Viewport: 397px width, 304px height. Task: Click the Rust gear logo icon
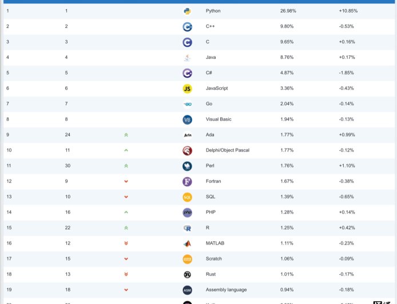coord(187,274)
